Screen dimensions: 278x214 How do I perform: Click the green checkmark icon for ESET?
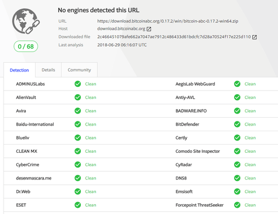[x=78, y=205]
